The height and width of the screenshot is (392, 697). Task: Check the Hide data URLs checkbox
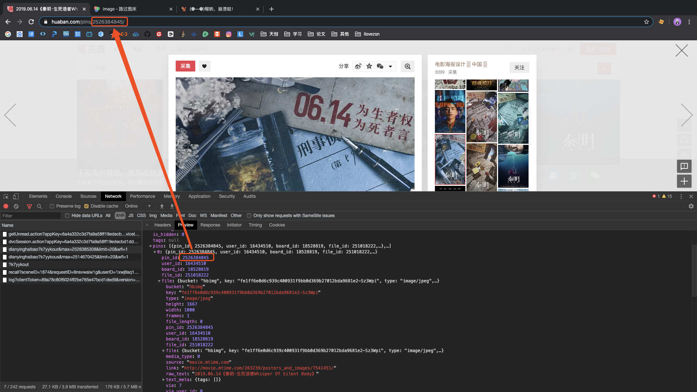click(67, 216)
